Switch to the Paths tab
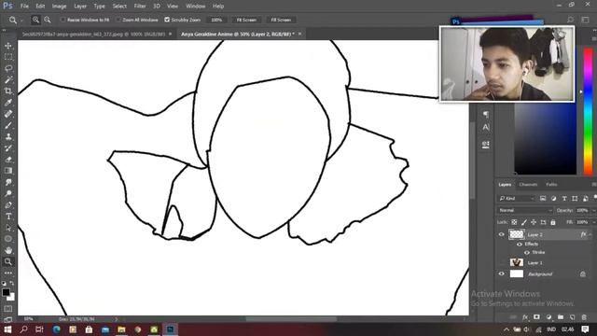 (551, 185)
